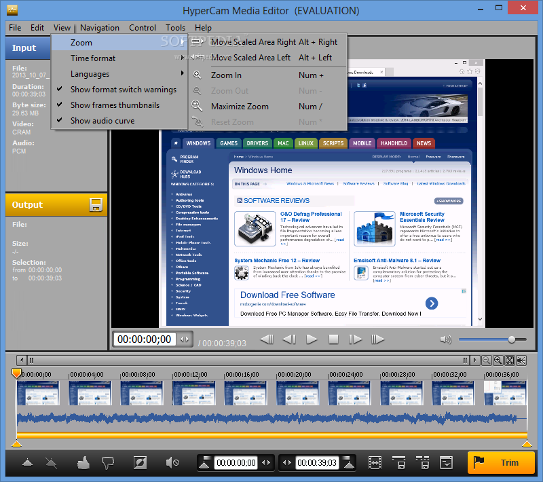Image resolution: width=543 pixels, height=482 pixels.
Task: Toggle Show format switch warnings
Action: pos(119,90)
